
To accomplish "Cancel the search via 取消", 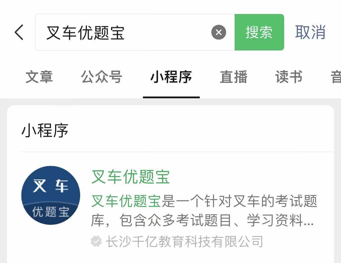I will (x=310, y=32).
